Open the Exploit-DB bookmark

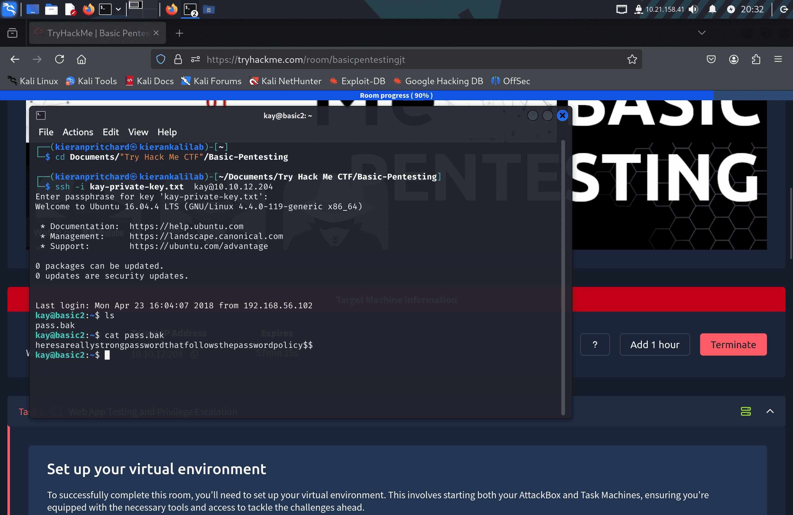(357, 81)
